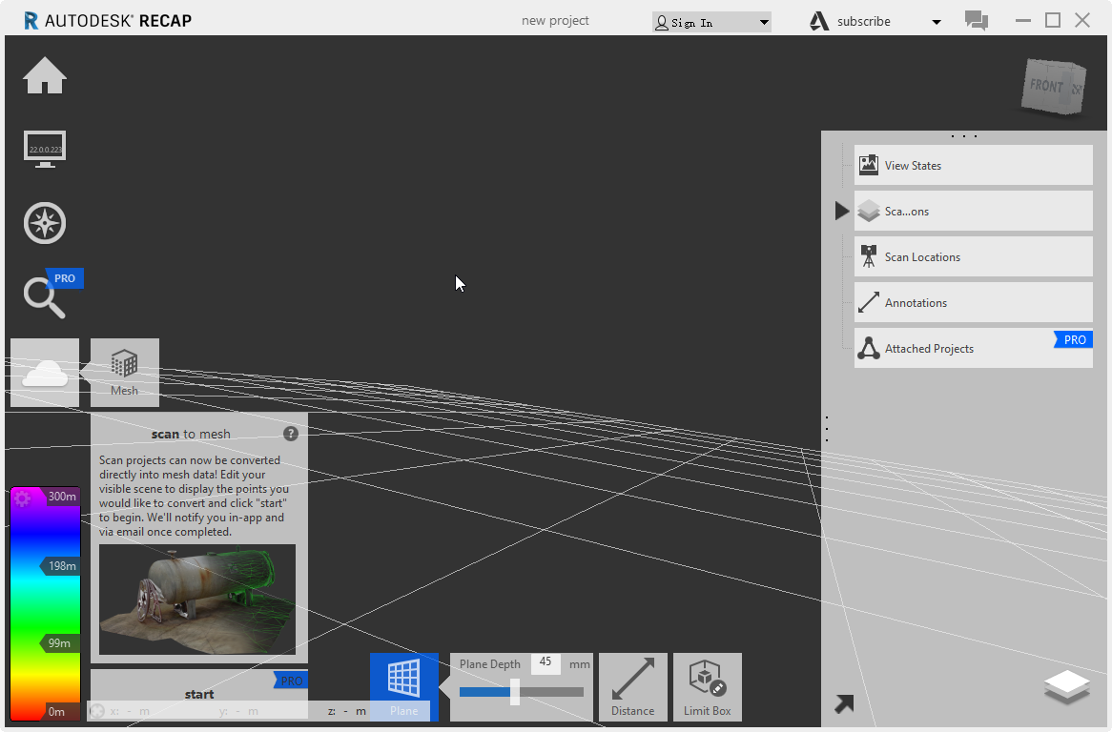
Task: Click the Home icon in the sidebar
Action: 44,74
